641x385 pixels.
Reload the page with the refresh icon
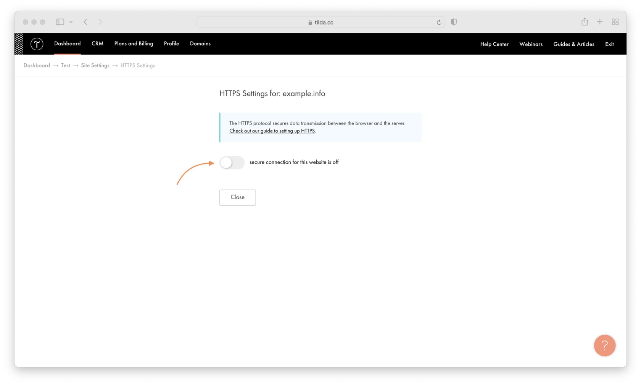click(x=439, y=22)
